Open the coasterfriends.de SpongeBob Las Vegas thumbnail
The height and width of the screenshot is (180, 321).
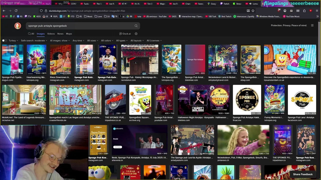(x=75, y=100)
